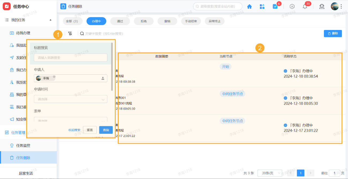The width and height of the screenshot is (348, 179).
Task: Open the 申请时间 date selector
Action: click(70, 99)
